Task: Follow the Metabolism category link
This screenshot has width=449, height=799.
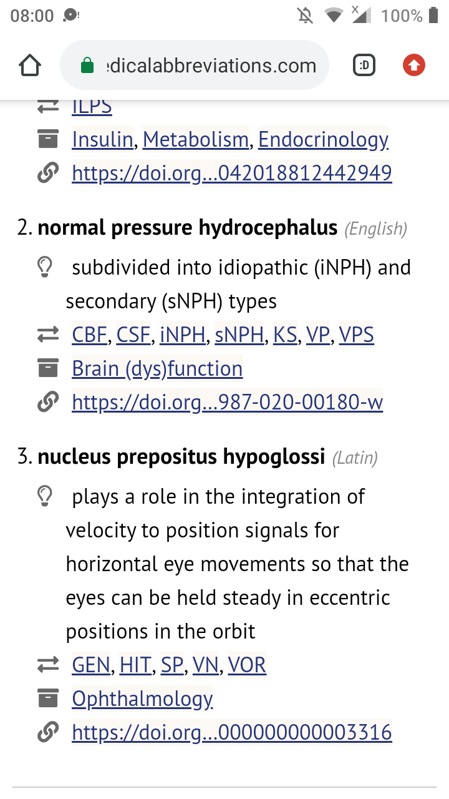Action: point(196,139)
